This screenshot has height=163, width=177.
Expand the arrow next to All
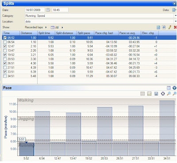62,27
